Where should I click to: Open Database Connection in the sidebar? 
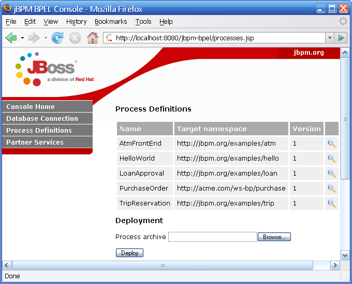(47, 118)
